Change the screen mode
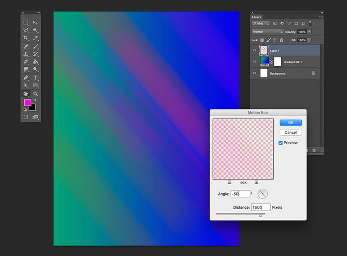This screenshot has width=347, height=256. pyautogui.click(x=35, y=117)
